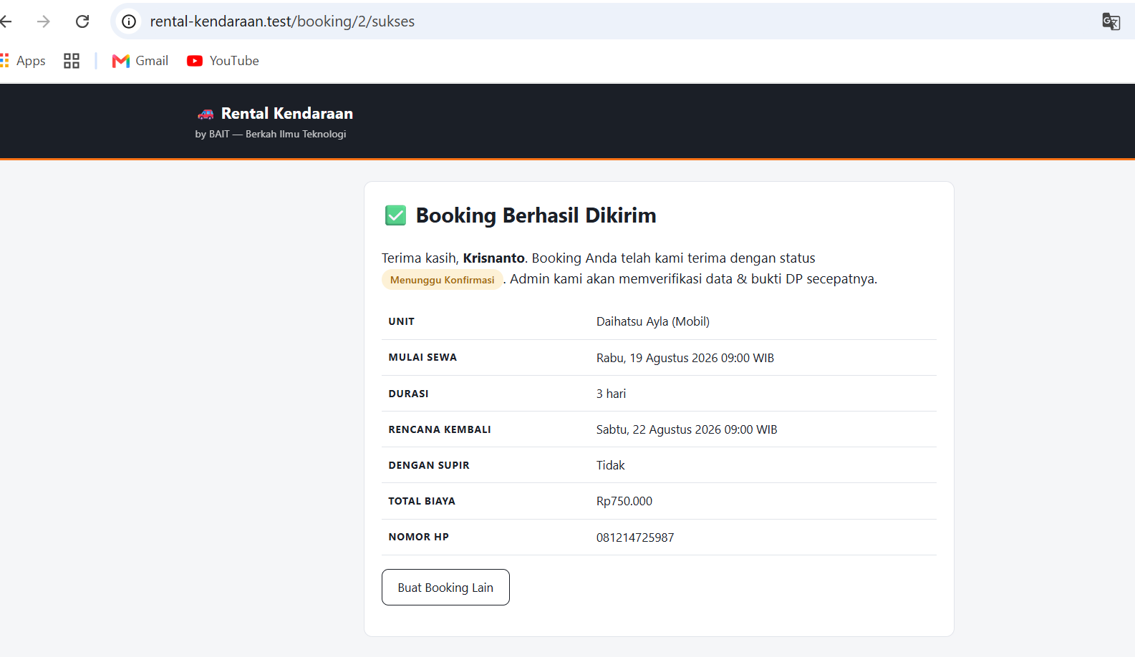The image size is (1135, 657).
Task: Click the browser forward arrow
Action: 44,21
